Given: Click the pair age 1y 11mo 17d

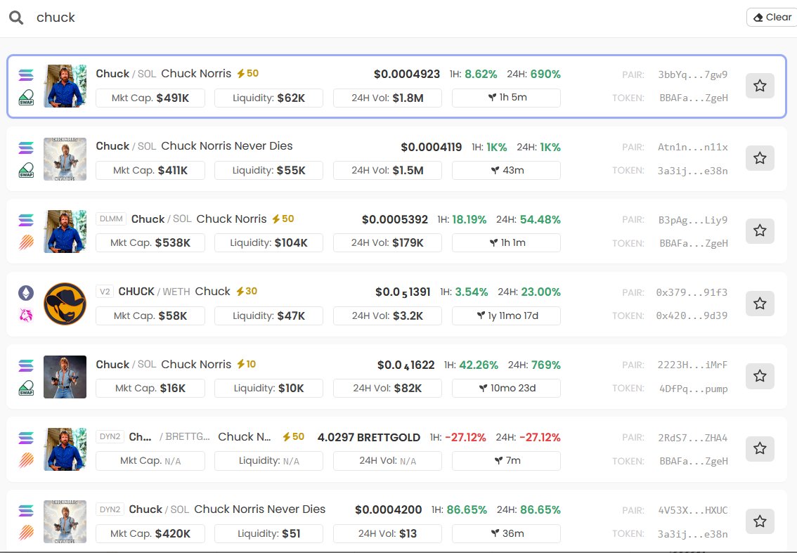Looking at the screenshot, I should [506, 315].
